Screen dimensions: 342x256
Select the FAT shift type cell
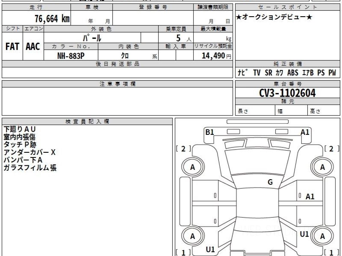pyautogui.click(x=12, y=47)
